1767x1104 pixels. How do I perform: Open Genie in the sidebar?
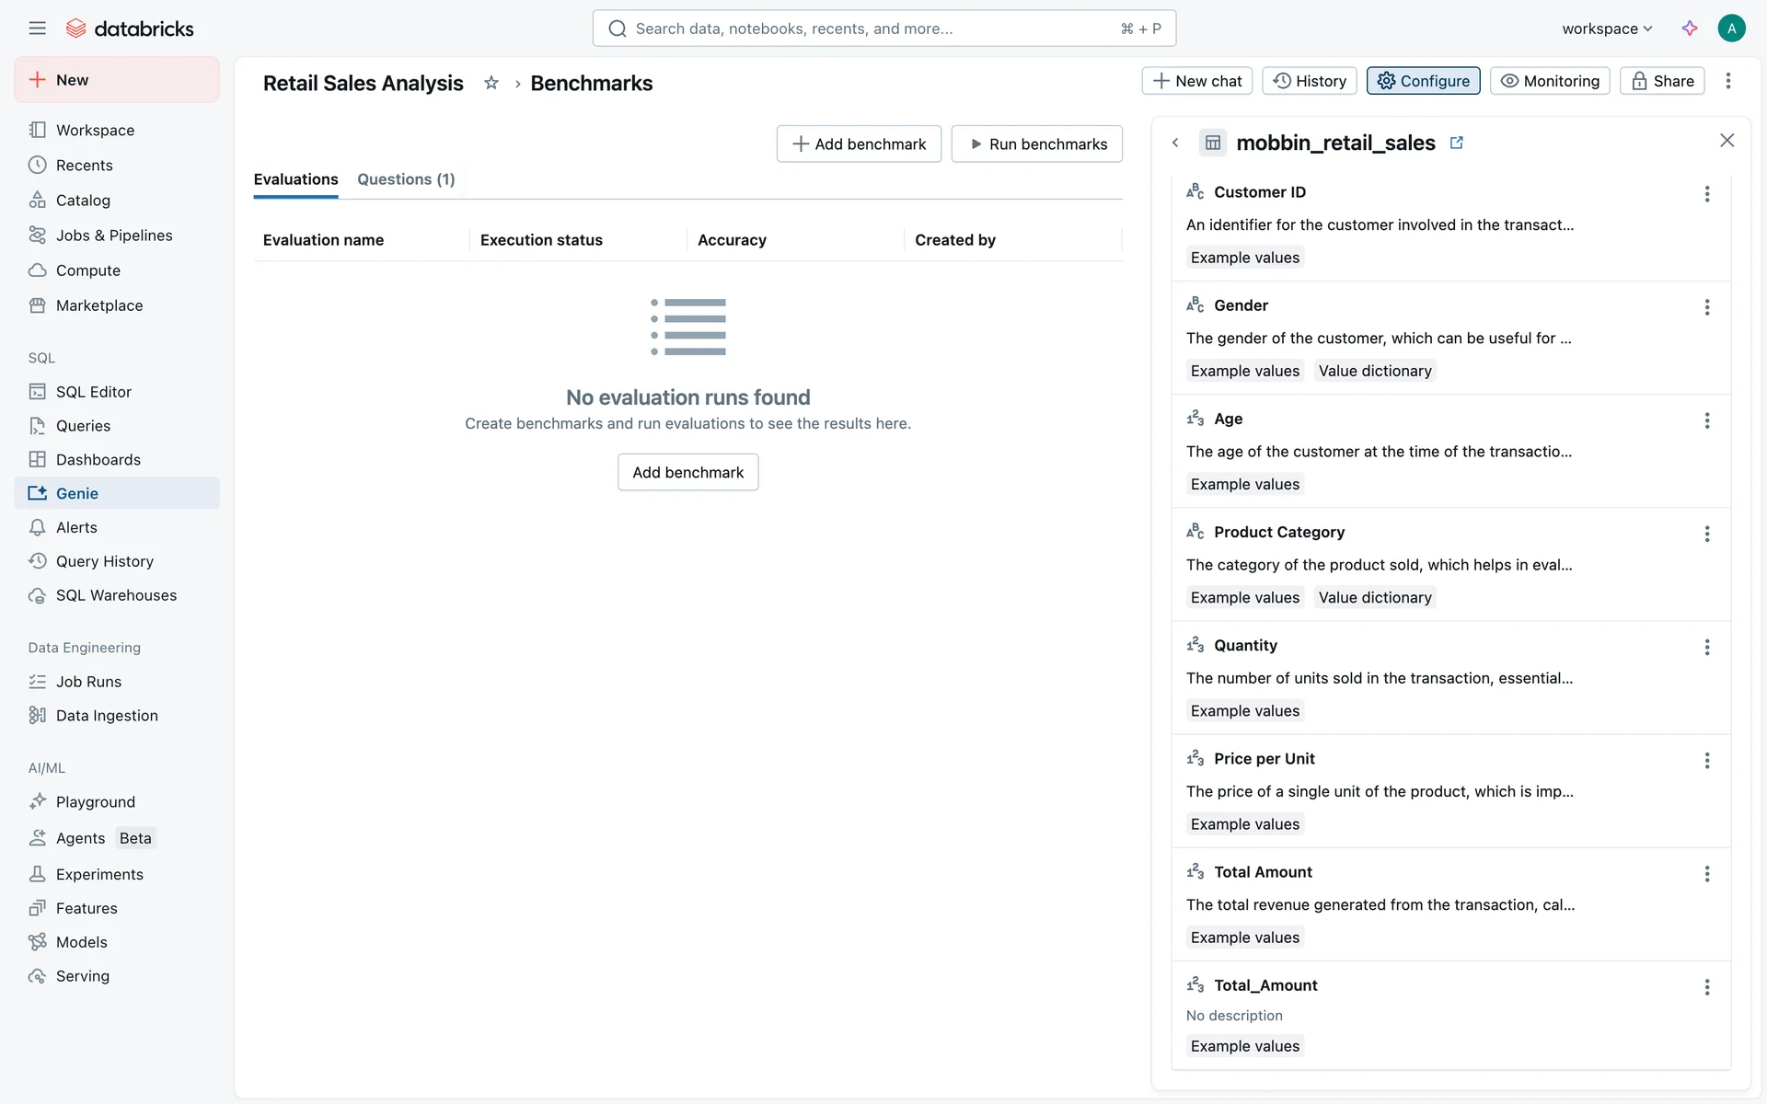tap(77, 493)
